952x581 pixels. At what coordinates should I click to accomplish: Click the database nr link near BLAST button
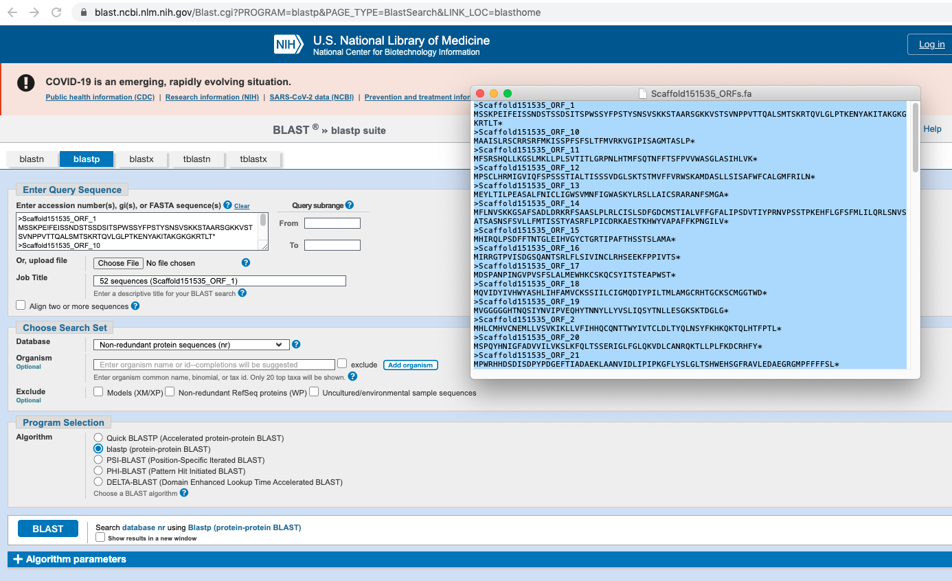144,527
